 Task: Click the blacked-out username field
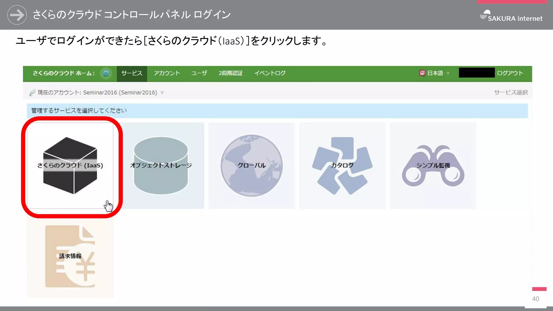point(477,73)
